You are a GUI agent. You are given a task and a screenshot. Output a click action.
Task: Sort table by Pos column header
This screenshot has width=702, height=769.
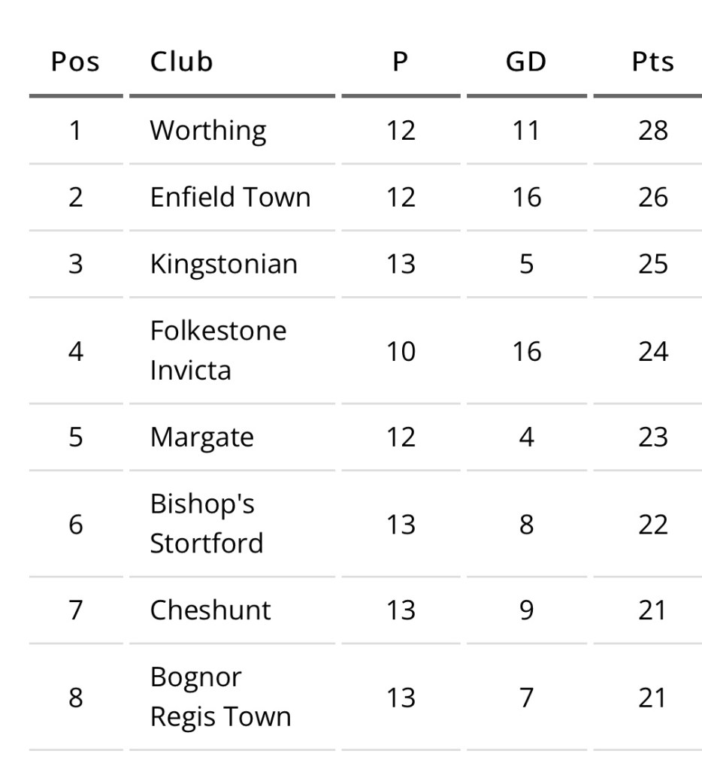pyautogui.click(x=75, y=62)
